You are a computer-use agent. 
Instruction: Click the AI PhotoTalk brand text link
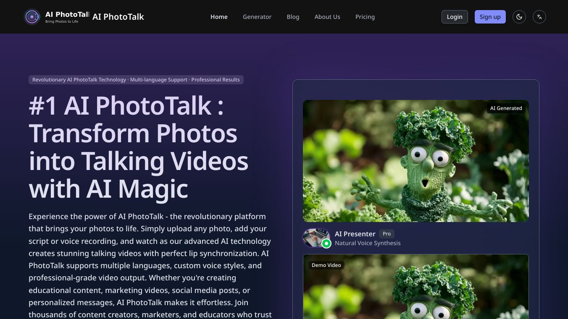[x=118, y=17]
